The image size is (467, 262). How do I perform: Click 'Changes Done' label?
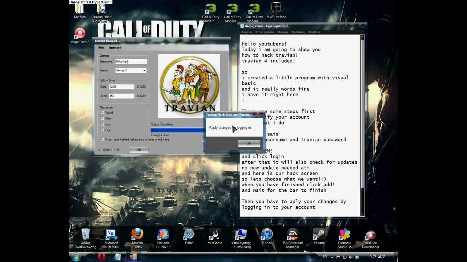(x=160, y=135)
